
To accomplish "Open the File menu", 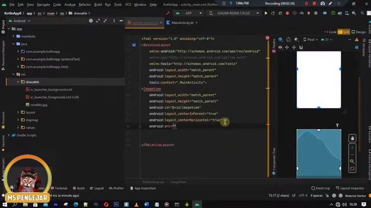I will click(x=12, y=5).
